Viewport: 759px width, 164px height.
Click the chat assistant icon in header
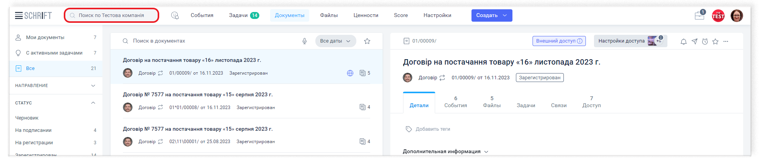coord(175,15)
